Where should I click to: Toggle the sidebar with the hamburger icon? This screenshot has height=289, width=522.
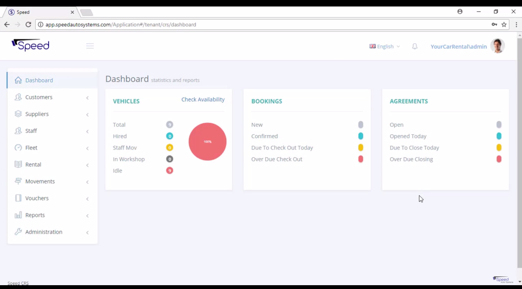[x=90, y=45]
